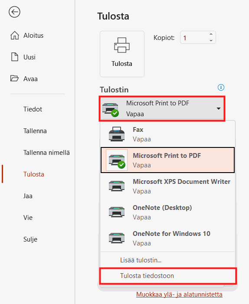Select Sulje to close the document
Viewport: 249px width, 304px height.
pyautogui.click(x=30, y=239)
